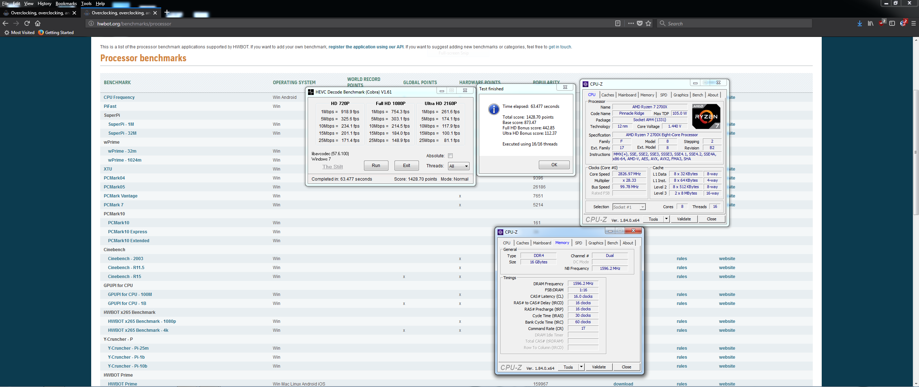Viewport: 919px width, 387px height.
Task: Open the 'register the application using our API' link
Action: pyautogui.click(x=366, y=47)
